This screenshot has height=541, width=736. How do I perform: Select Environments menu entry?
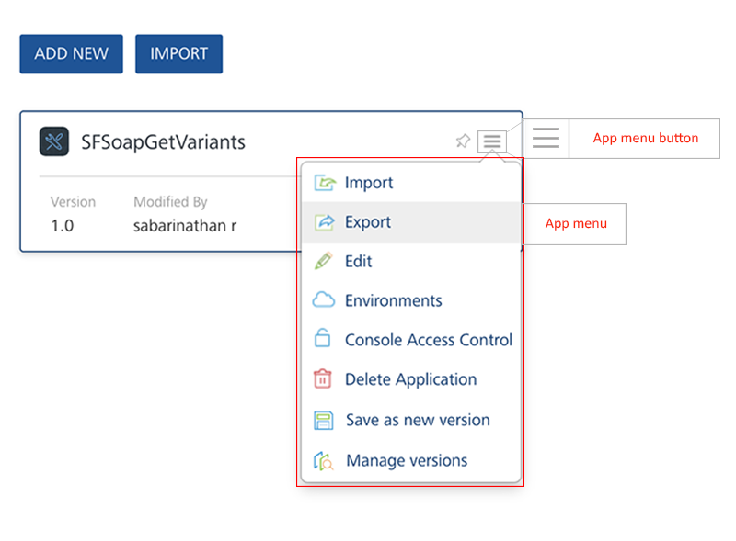coord(393,300)
